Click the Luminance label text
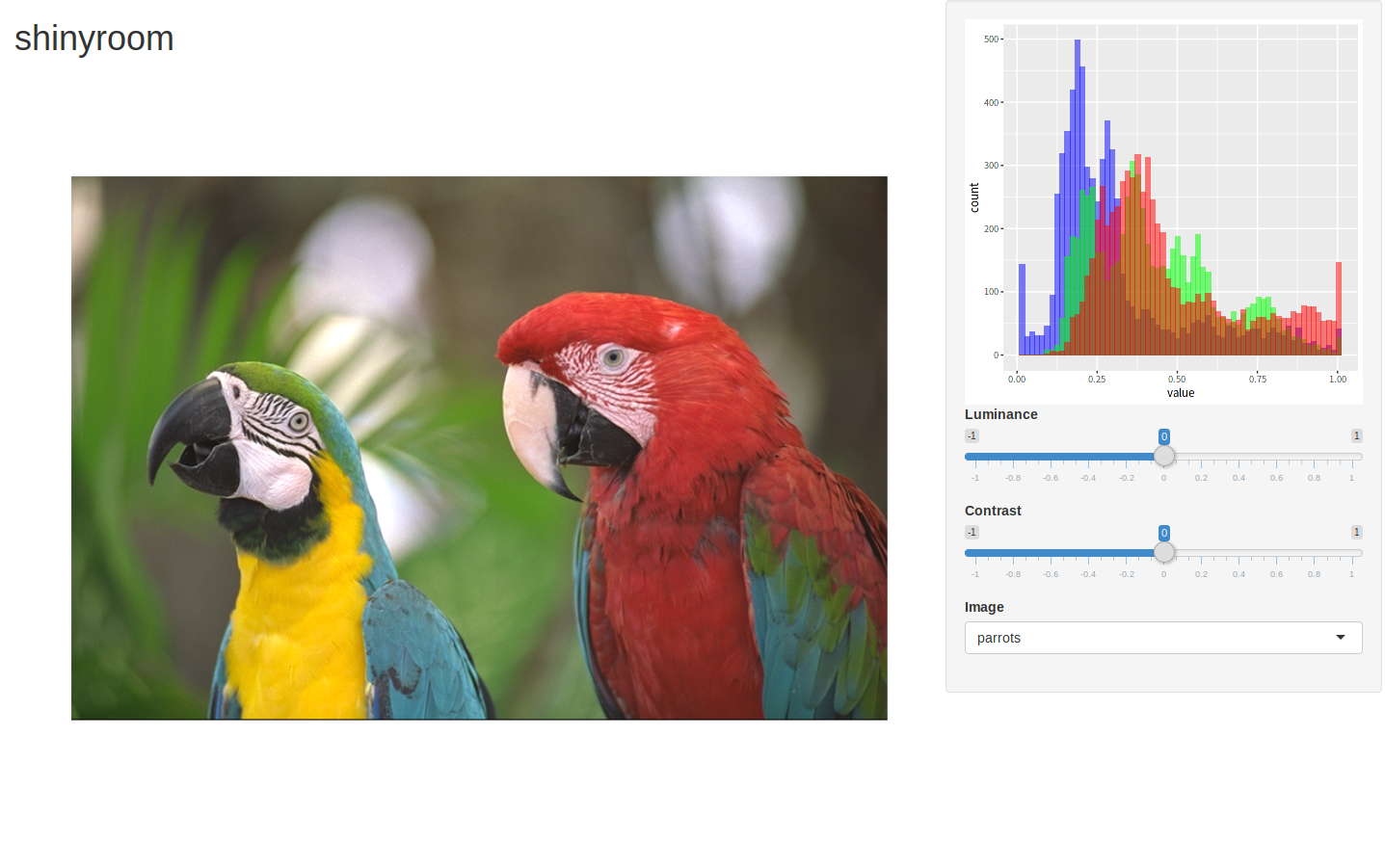This screenshot has width=1385, height=842. (x=1000, y=414)
